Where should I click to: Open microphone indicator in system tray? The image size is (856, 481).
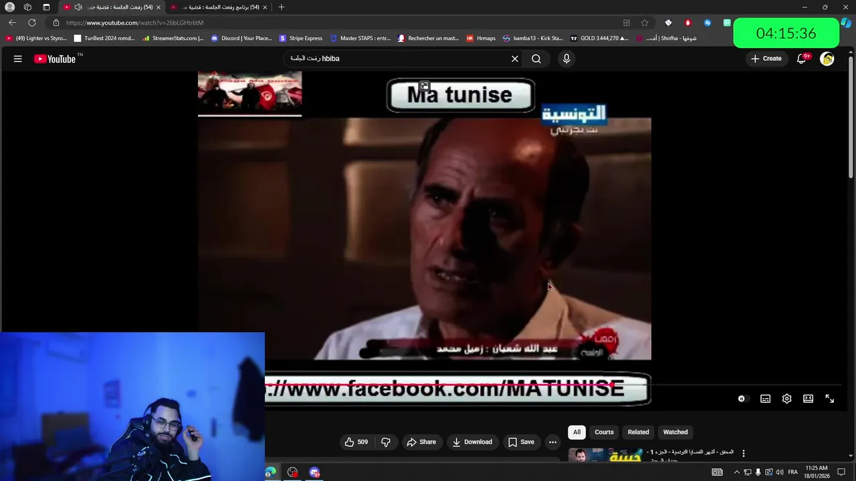click(758, 472)
